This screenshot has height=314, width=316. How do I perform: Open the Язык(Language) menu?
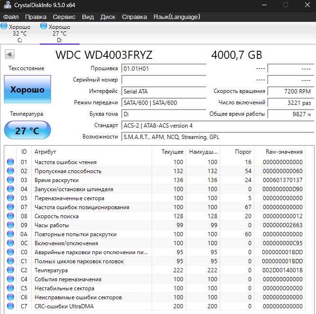tap(177, 17)
